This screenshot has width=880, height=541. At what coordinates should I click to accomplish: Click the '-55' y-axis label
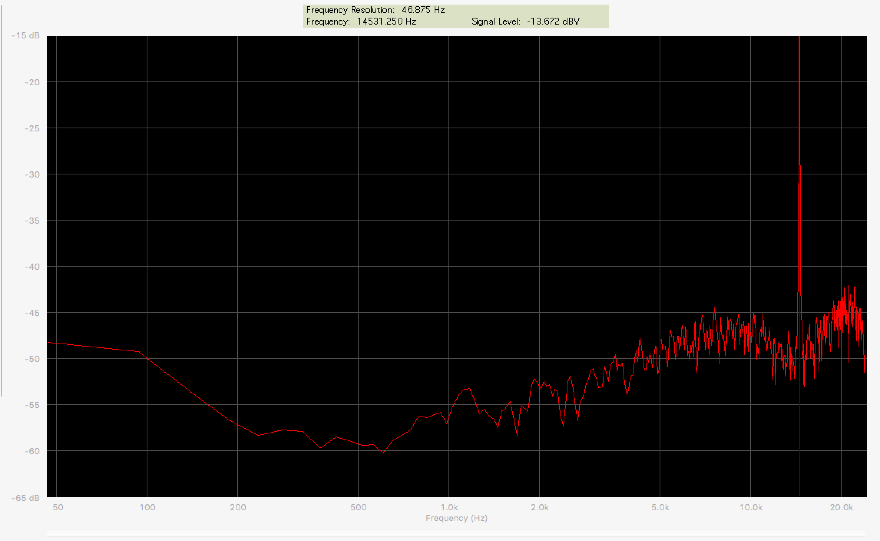tap(32, 405)
